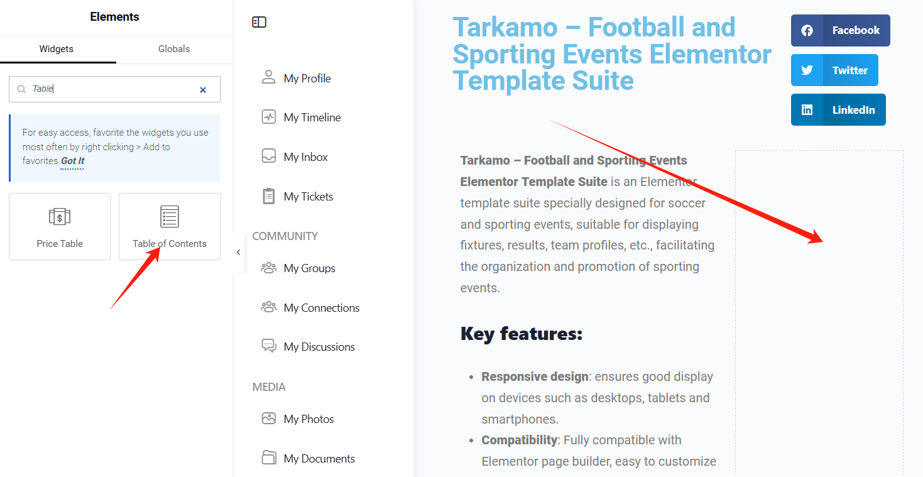Collapse the Elements panel with the side chevron
This screenshot has width=923, height=477.
pyautogui.click(x=238, y=251)
